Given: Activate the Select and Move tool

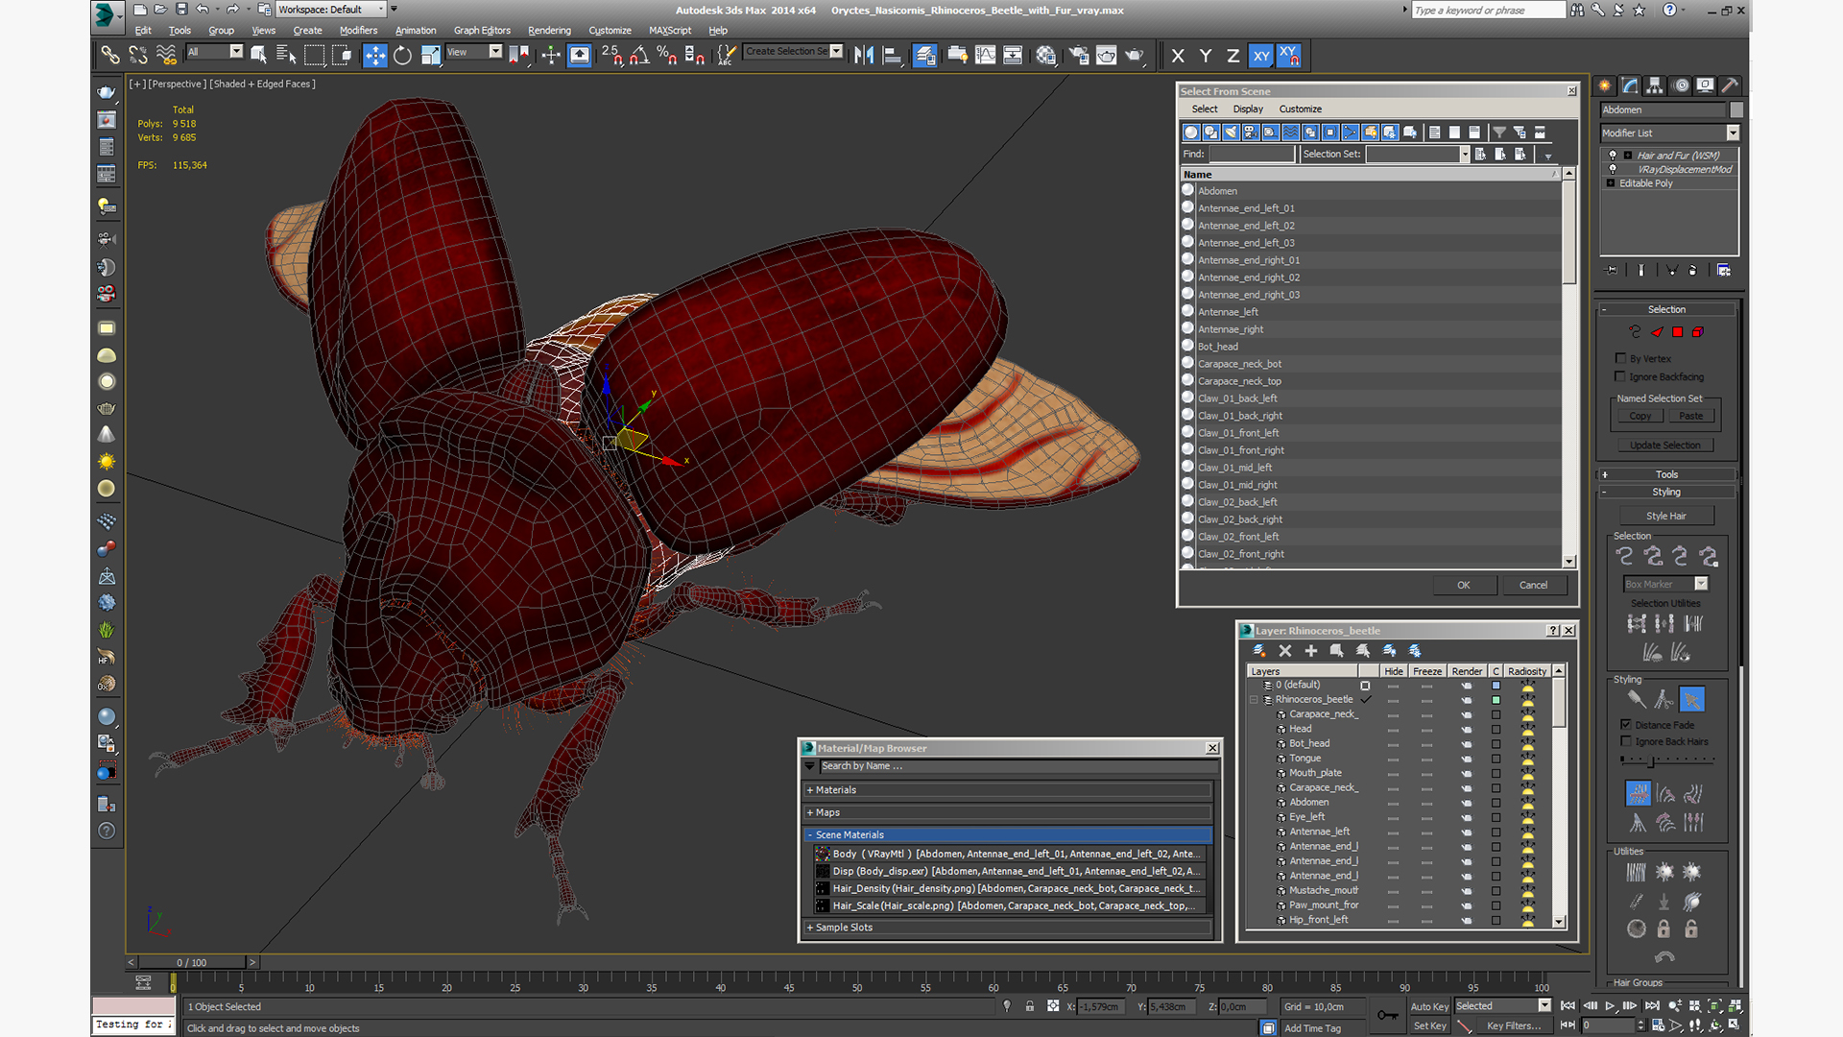Looking at the screenshot, I should 374,55.
